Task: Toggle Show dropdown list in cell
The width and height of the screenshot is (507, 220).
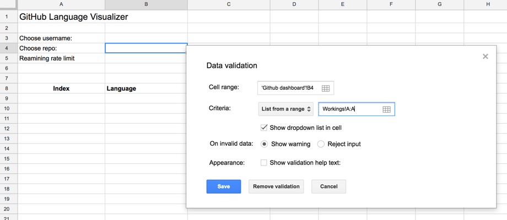Action: pos(263,128)
